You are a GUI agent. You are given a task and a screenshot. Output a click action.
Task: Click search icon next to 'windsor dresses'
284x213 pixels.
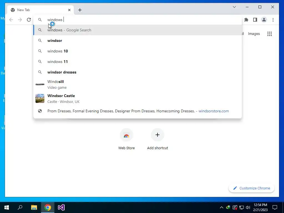coord(40,72)
